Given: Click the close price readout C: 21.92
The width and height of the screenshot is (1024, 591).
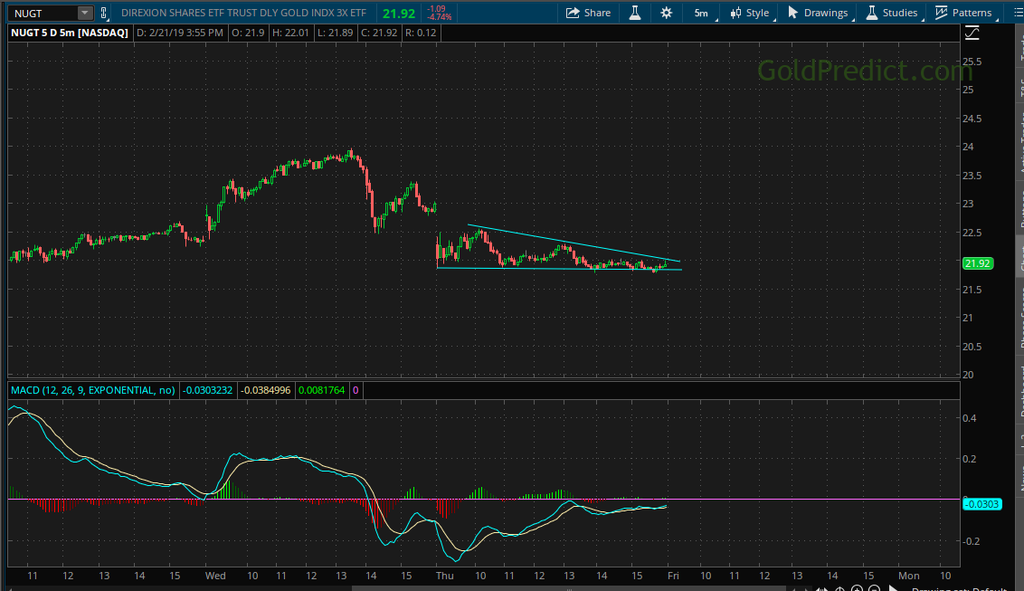Looking at the screenshot, I should [x=379, y=33].
